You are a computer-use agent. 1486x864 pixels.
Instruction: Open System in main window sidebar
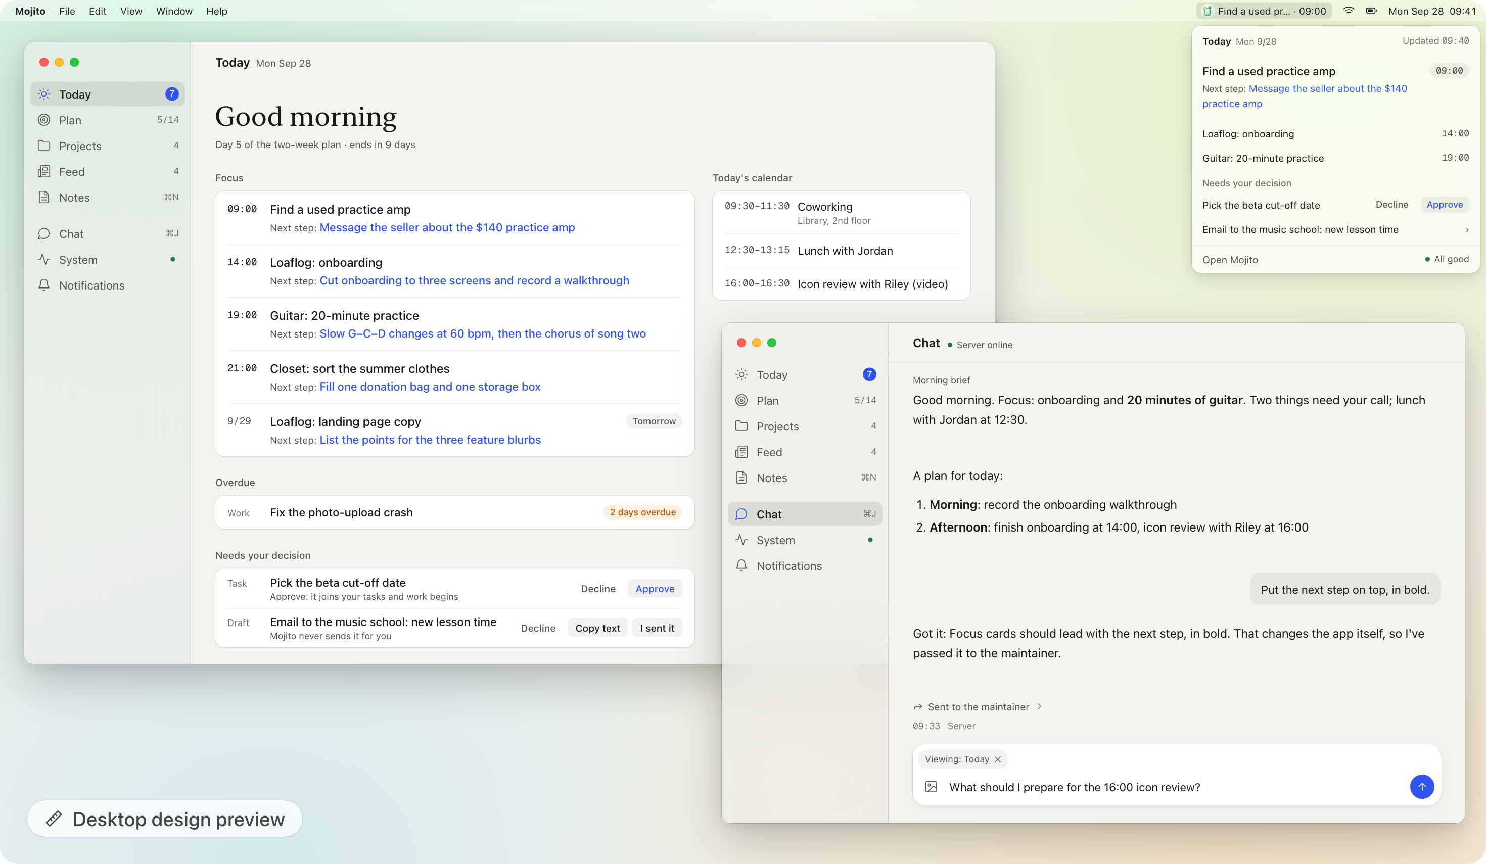coord(107,259)
